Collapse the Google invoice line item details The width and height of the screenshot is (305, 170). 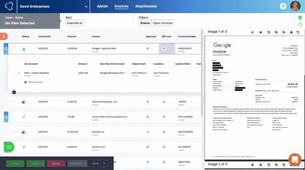[x=14, y=92]
